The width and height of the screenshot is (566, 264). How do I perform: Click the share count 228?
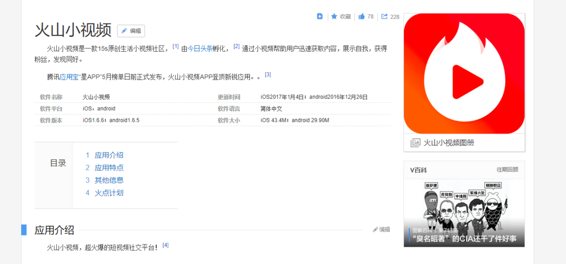(x=395, y=16)
